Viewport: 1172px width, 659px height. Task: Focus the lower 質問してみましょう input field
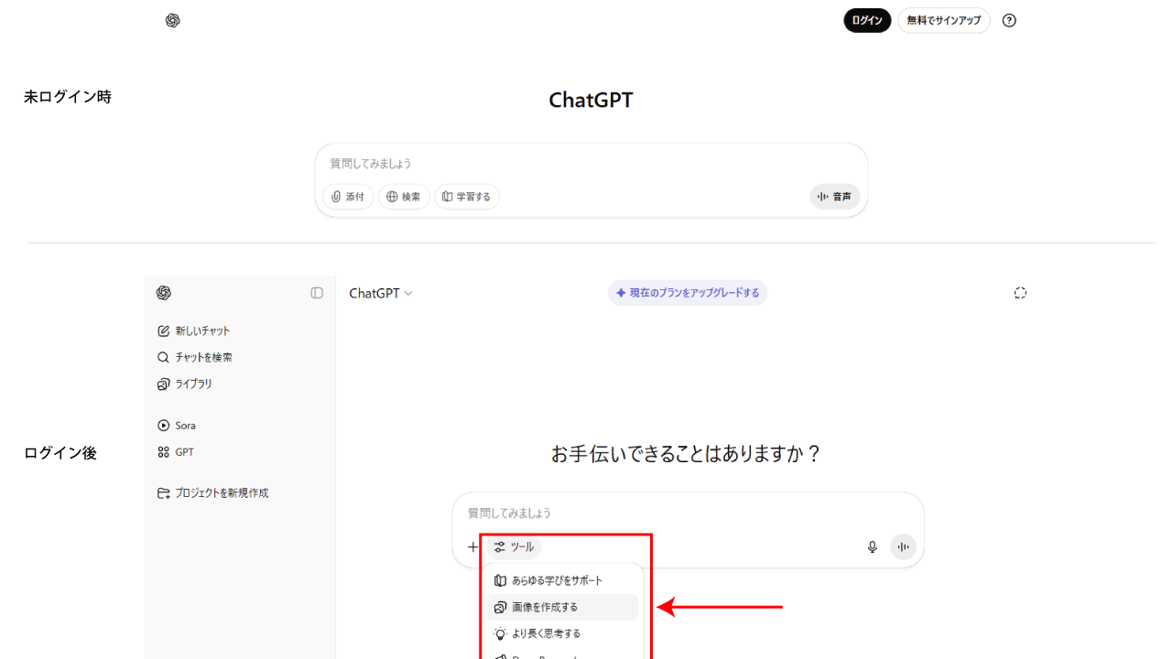coord(687,513)
